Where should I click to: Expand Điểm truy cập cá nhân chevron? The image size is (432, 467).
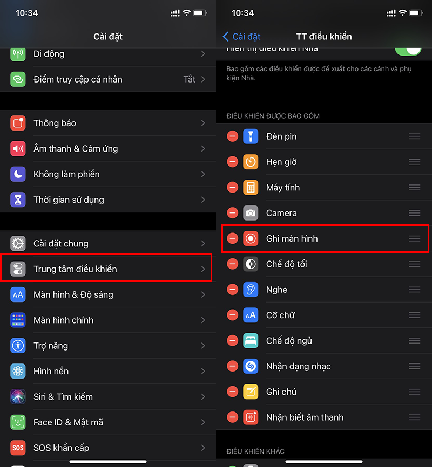tap(203, 79)
